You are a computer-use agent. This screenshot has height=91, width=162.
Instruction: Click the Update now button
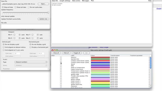[43, 19]
